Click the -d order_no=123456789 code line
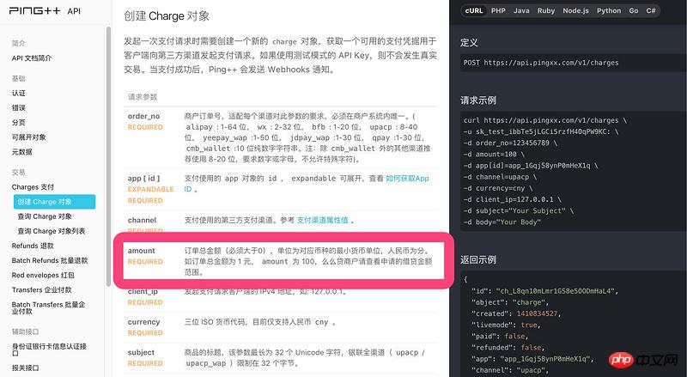 (510, 143)
